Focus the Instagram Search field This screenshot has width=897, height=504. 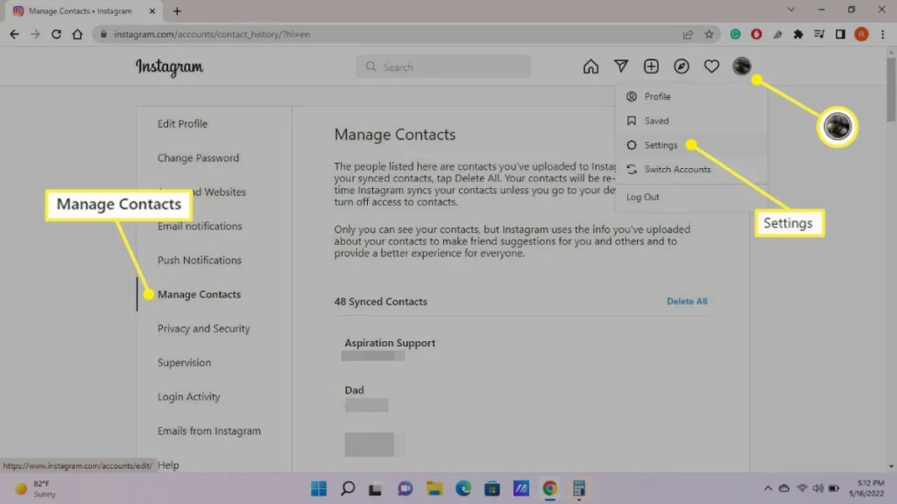[443, 66]
